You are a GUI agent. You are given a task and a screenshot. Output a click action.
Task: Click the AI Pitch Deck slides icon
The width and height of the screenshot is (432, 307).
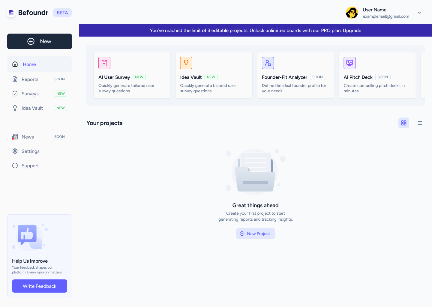[349, 63]
